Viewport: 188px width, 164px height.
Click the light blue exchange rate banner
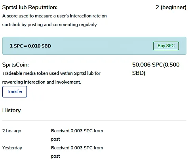(x=94, y=46)
